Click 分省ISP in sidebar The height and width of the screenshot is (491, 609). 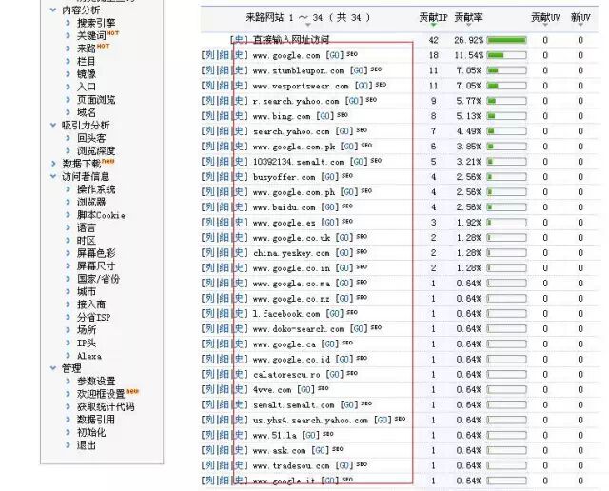[93, 318]
